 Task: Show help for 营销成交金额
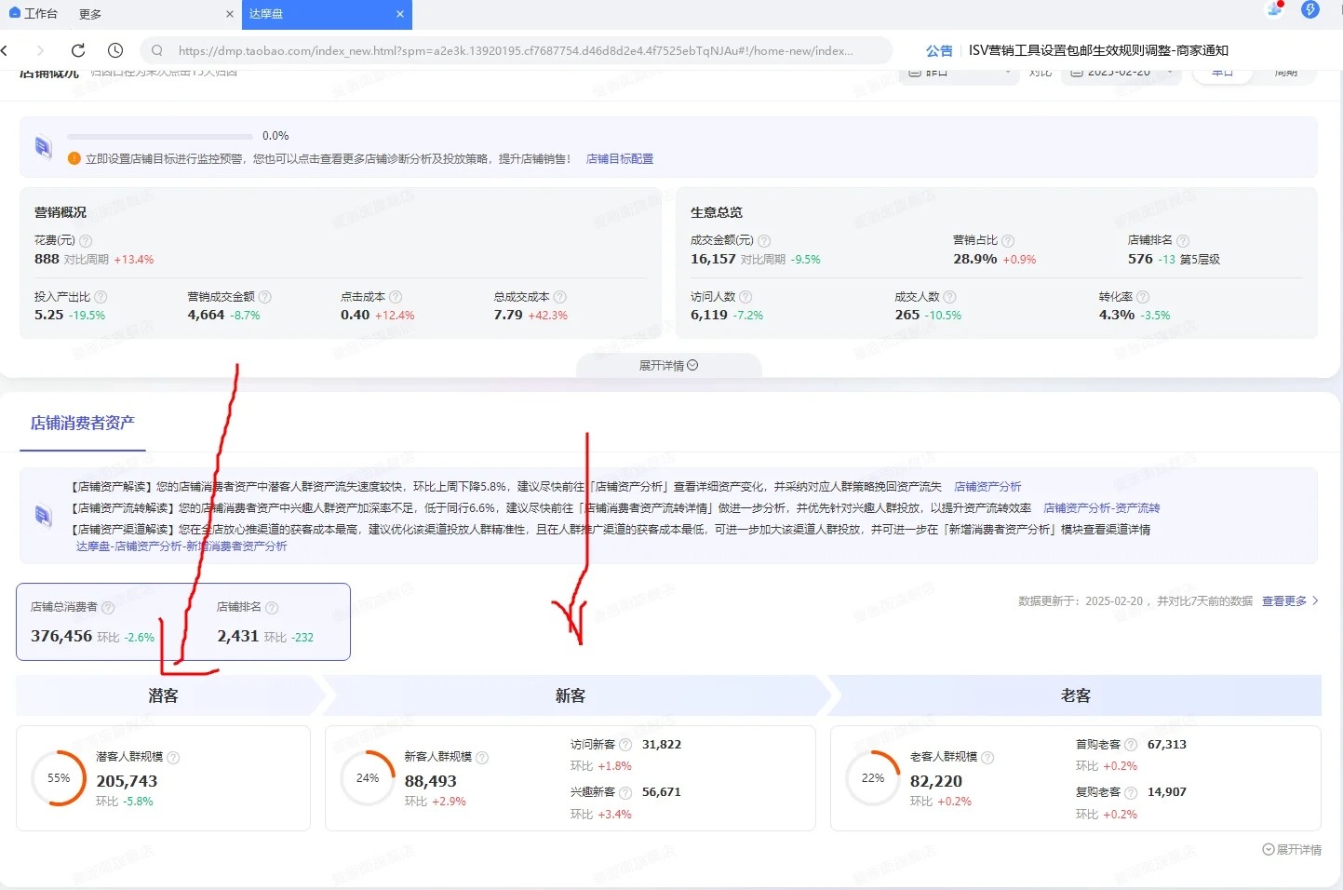[265, 297]
